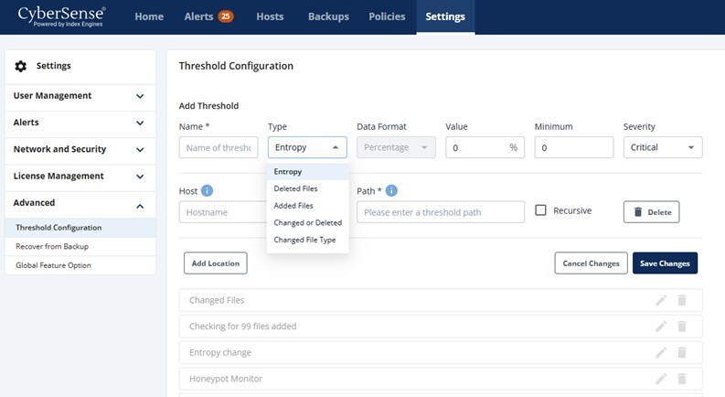Switch to the Backups tab
Screen dimensions: 725x397
click(328, 16)
